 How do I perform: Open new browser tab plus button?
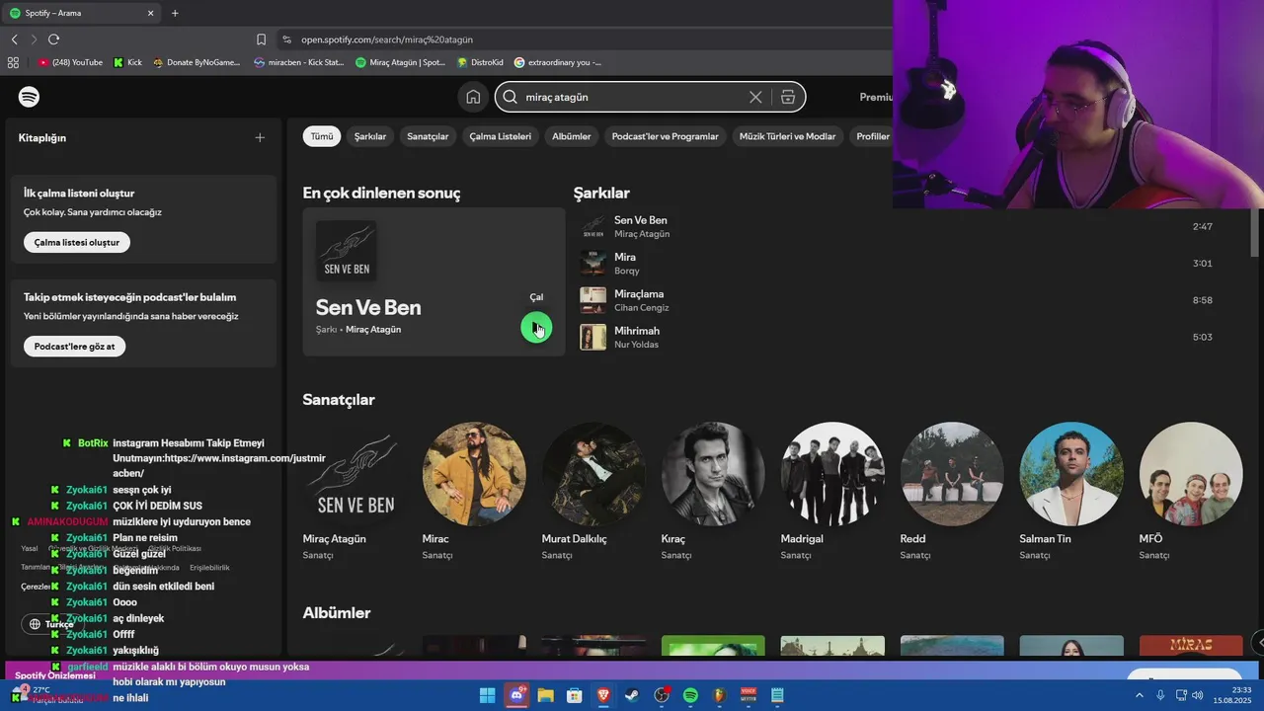[x=175, y=13]
